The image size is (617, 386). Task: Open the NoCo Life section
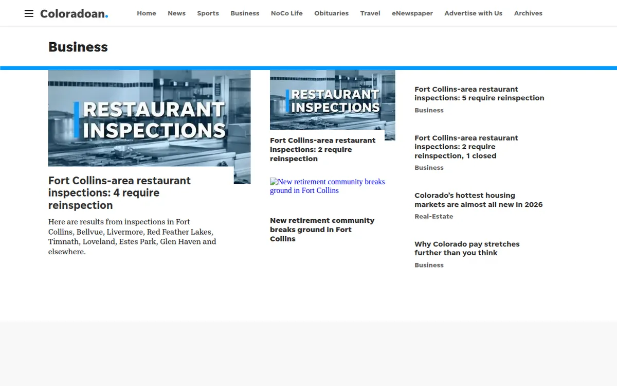[x=287, y=13]
